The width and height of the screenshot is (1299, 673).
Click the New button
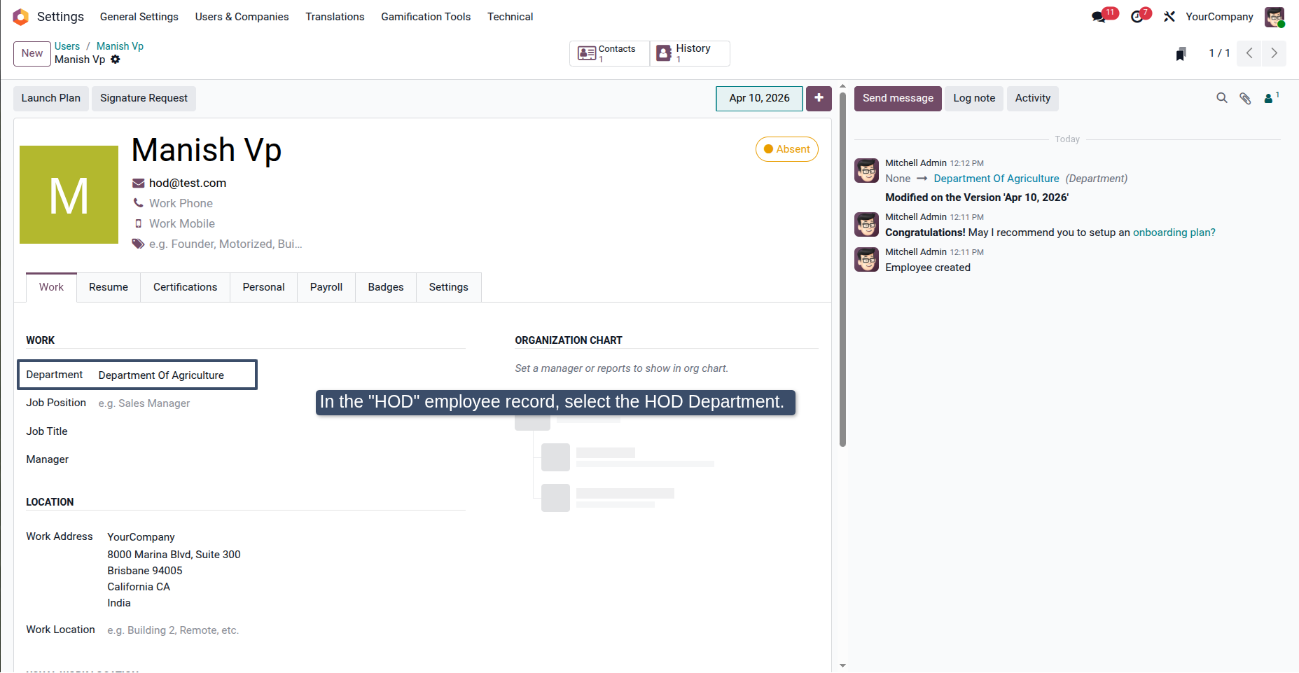(32, 53)
